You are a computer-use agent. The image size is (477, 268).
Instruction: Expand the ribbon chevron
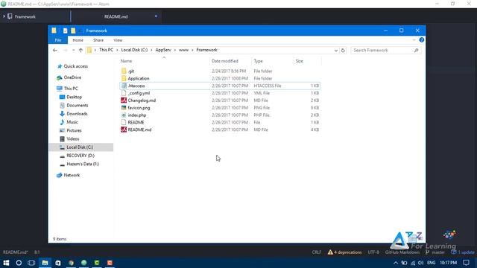(x=414, y=39)
